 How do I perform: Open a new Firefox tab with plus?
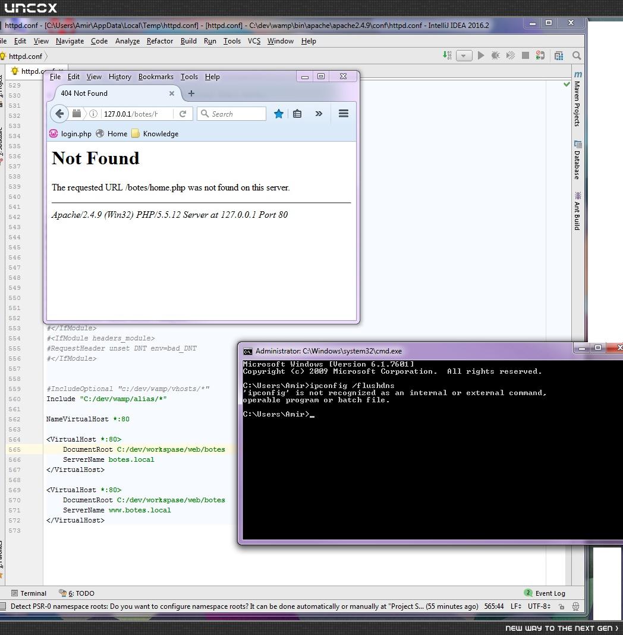click(x=191, y=93)
